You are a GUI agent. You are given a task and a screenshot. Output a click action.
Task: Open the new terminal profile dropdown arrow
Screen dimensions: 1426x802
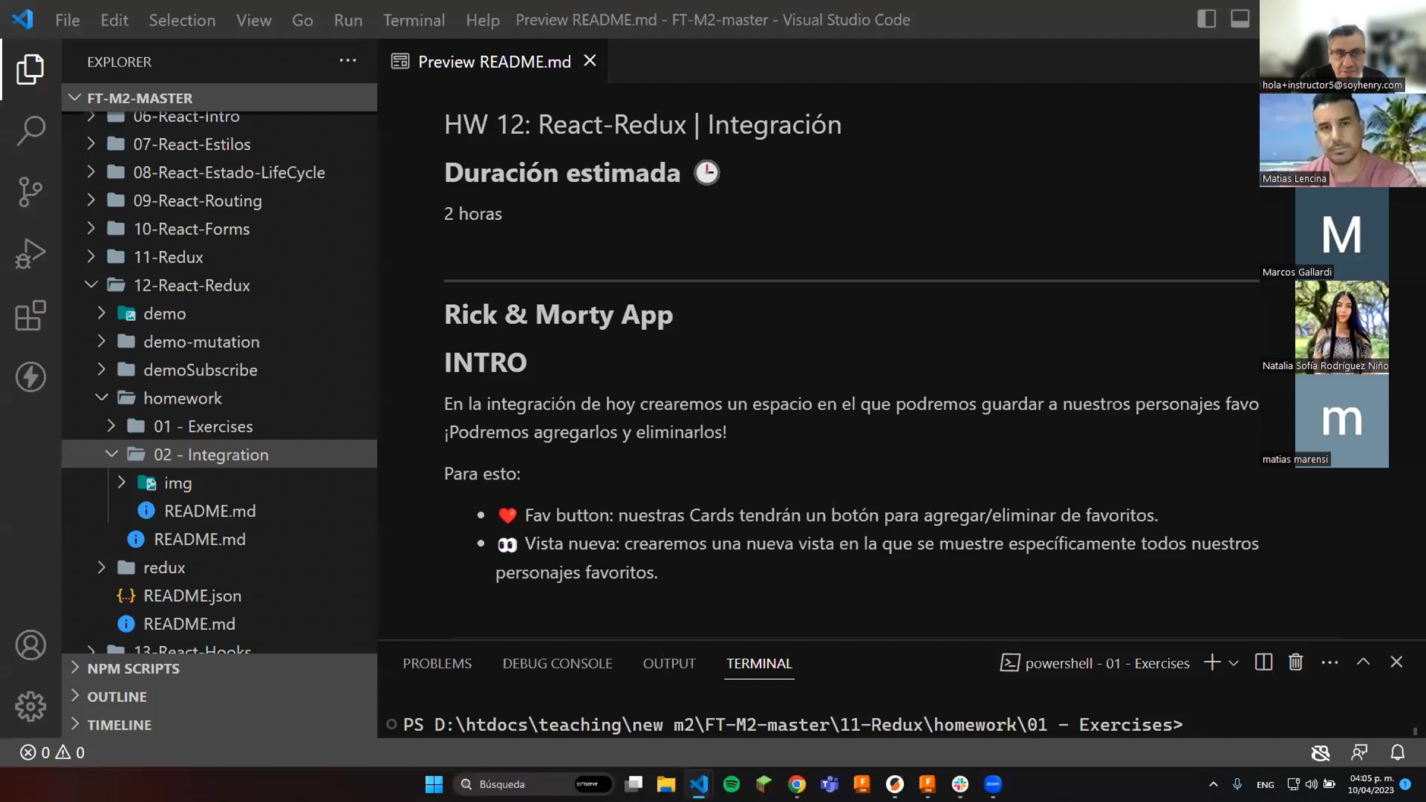1233,664
